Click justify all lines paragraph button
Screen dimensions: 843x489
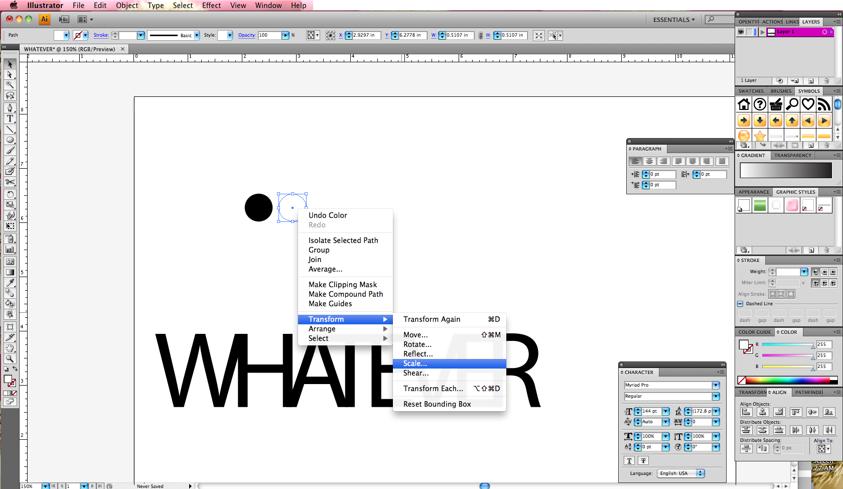click(x=722, y=161)
